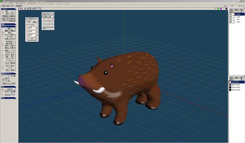
Task: Open the 表示 menu in menu bar
Action: tap(51, 3)
